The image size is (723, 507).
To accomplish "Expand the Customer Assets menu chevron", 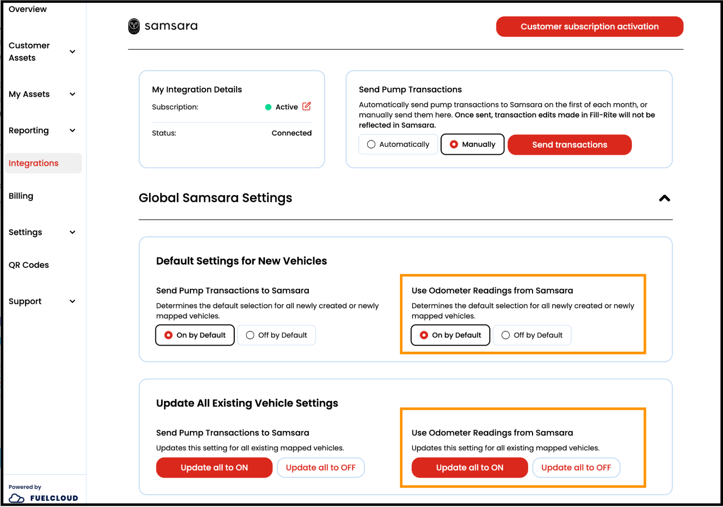I will coord(72,52).
